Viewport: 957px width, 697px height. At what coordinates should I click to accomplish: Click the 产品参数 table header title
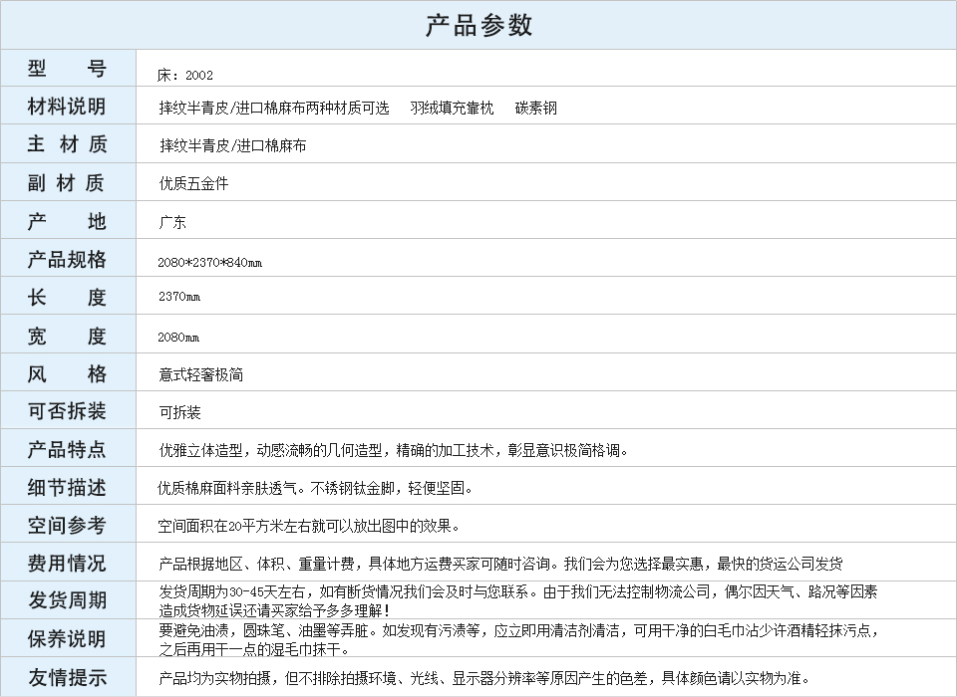pos(478,25)
